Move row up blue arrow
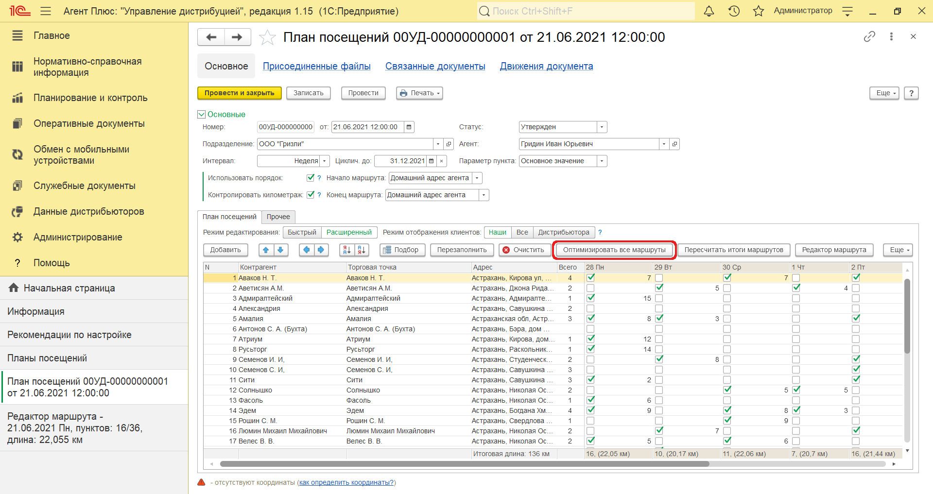 (x=266, y=250)
